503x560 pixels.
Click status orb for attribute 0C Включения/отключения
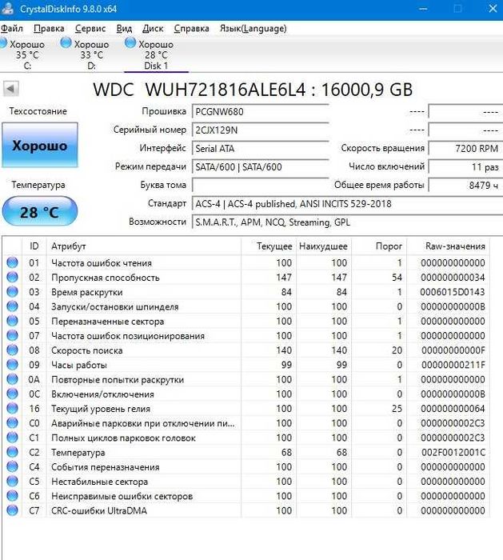click(13, 394)
